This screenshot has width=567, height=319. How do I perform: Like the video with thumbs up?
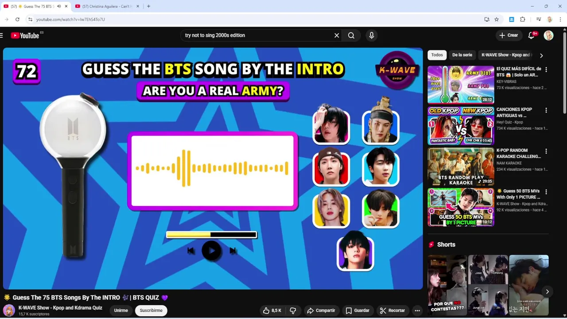coord(272,311)
